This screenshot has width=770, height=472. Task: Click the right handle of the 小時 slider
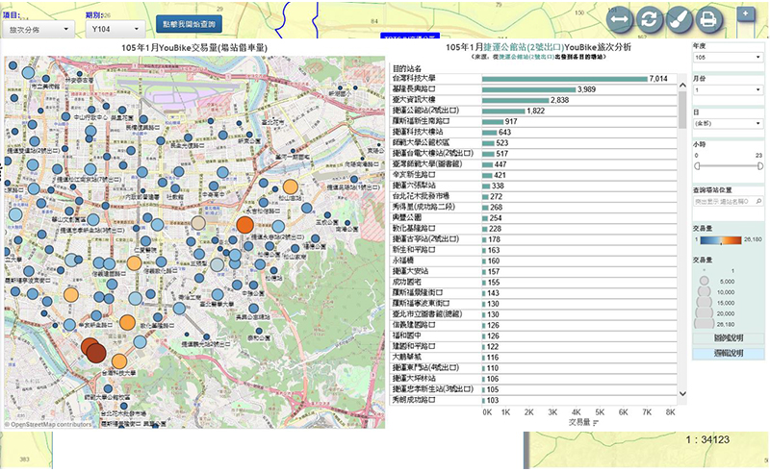[x=760, y=166]
